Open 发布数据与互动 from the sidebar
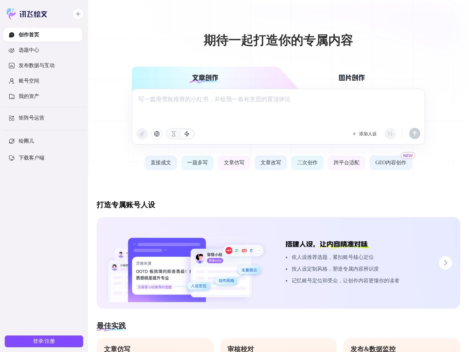 pos(37,65)
